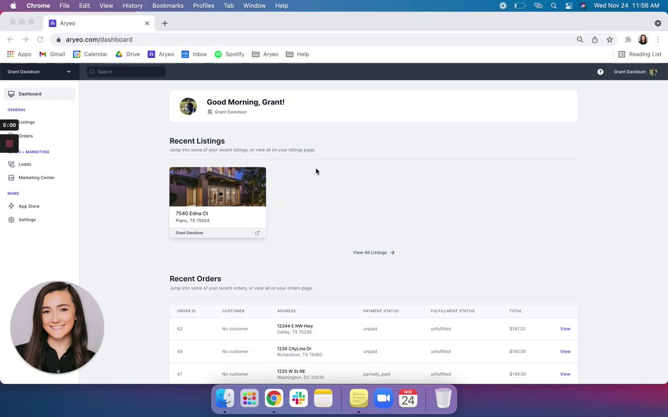Viewport: 668px width, 417px height.
Task: Expand the Grant Davidson account switcher
Action: [39, 71]
